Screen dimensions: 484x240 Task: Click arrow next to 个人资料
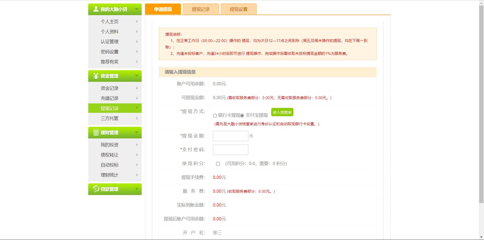click(x=137, y=31)
